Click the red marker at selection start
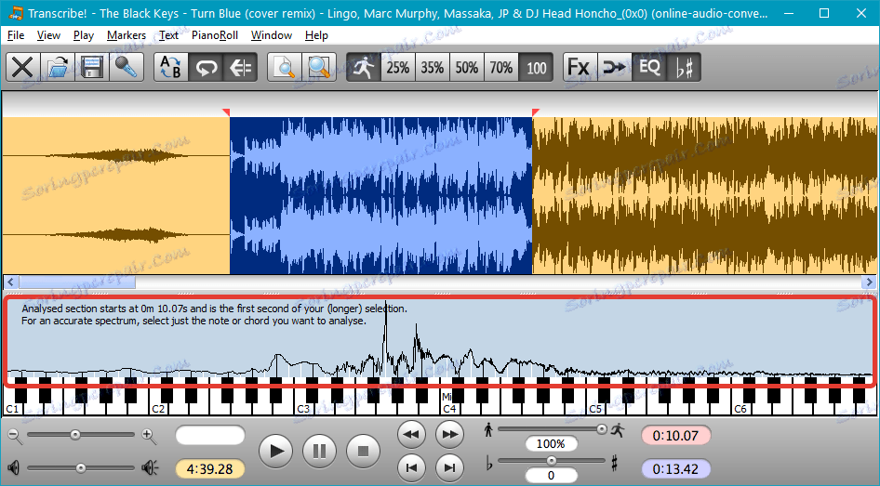The width and height of the screenshot is (880, 486). tap(226, 112)
